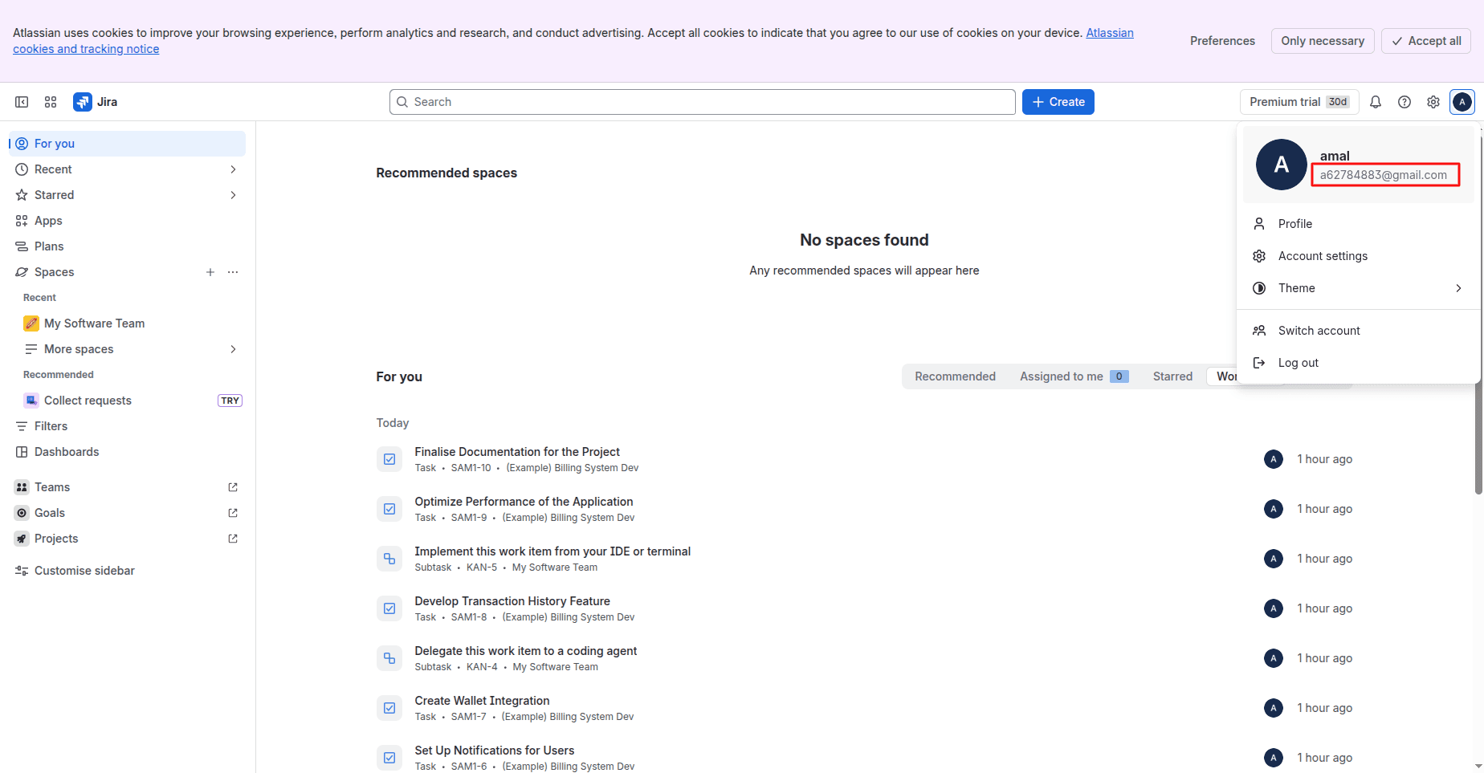Select For you in sidebar
Image resolution: width=1484 pixels, height=773 pixels.
pyautogui.click(x=128, y=144)
